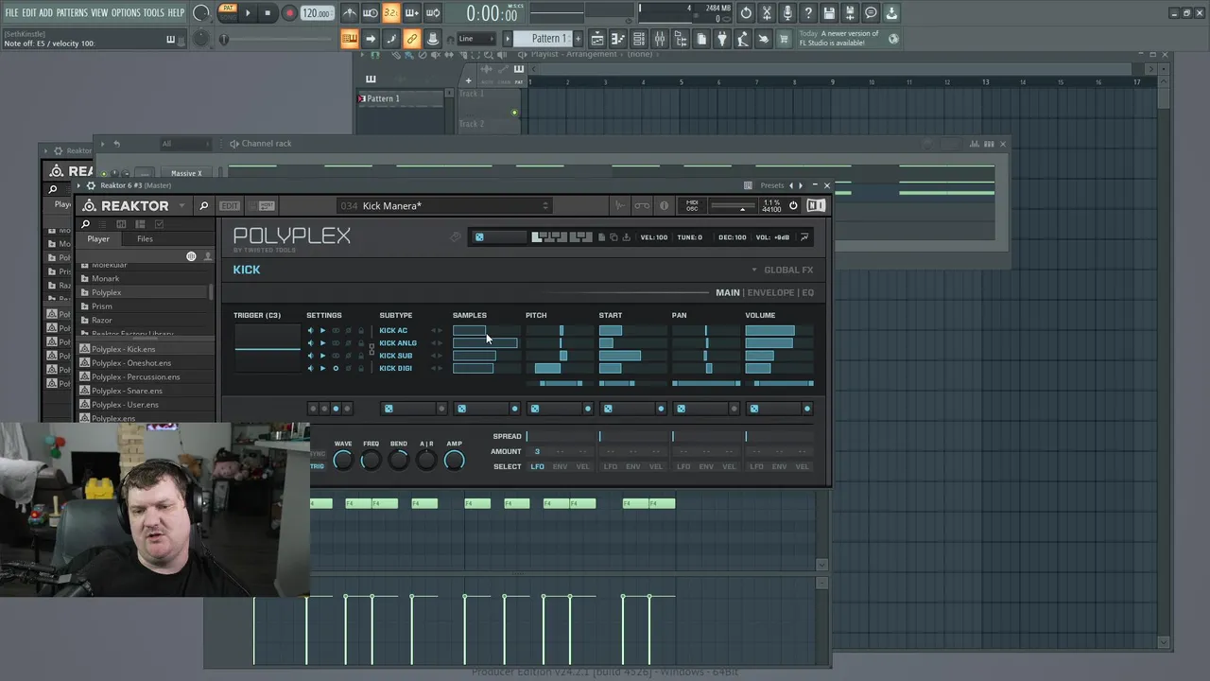Viewport: 1210px width, 681px height.
Task: Click the tempo 120.000 field
Action: point(317,13)
